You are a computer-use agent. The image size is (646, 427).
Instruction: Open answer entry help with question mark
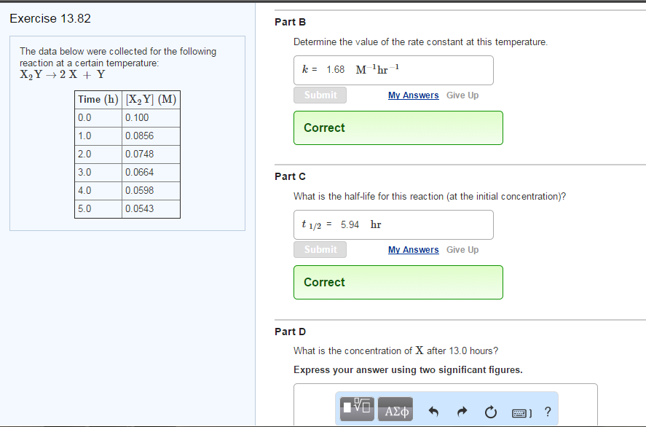tap(547, 412)
